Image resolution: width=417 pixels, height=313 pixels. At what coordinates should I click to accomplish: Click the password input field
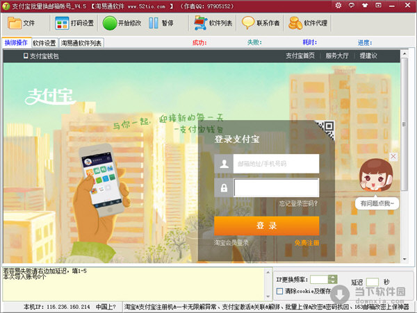277,187
